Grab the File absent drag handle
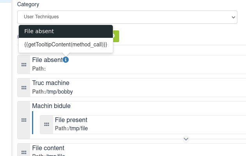Image resolution: width=246 pixels, height=156 pixels. click(x=24, y=64)
